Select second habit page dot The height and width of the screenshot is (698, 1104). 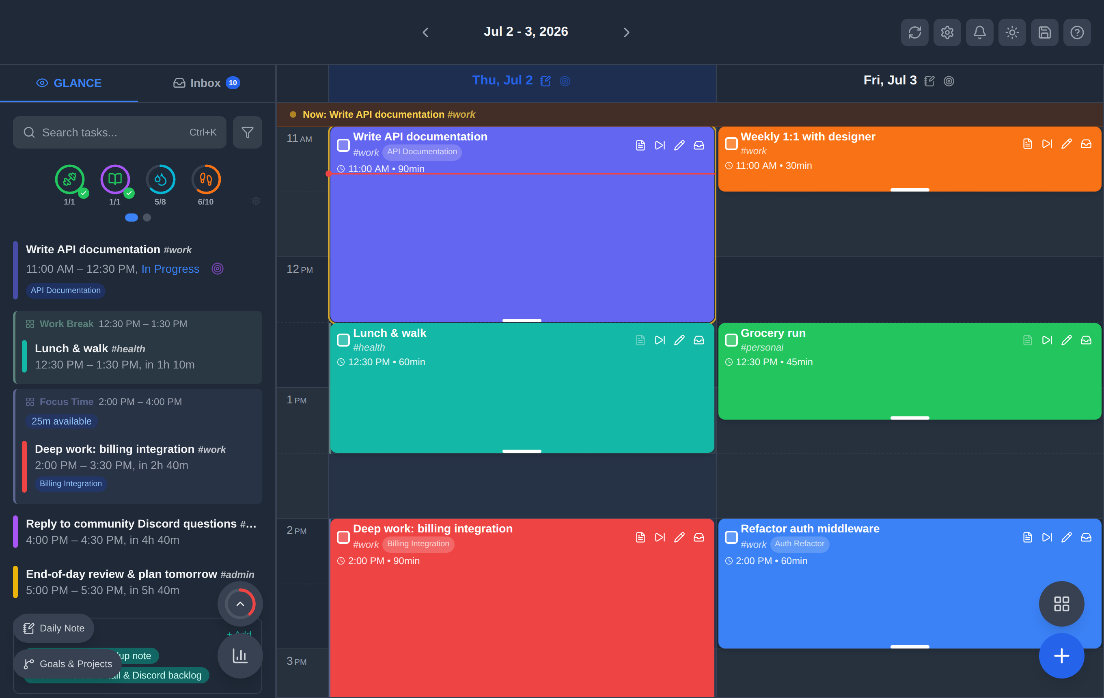[x=147, y=218]
